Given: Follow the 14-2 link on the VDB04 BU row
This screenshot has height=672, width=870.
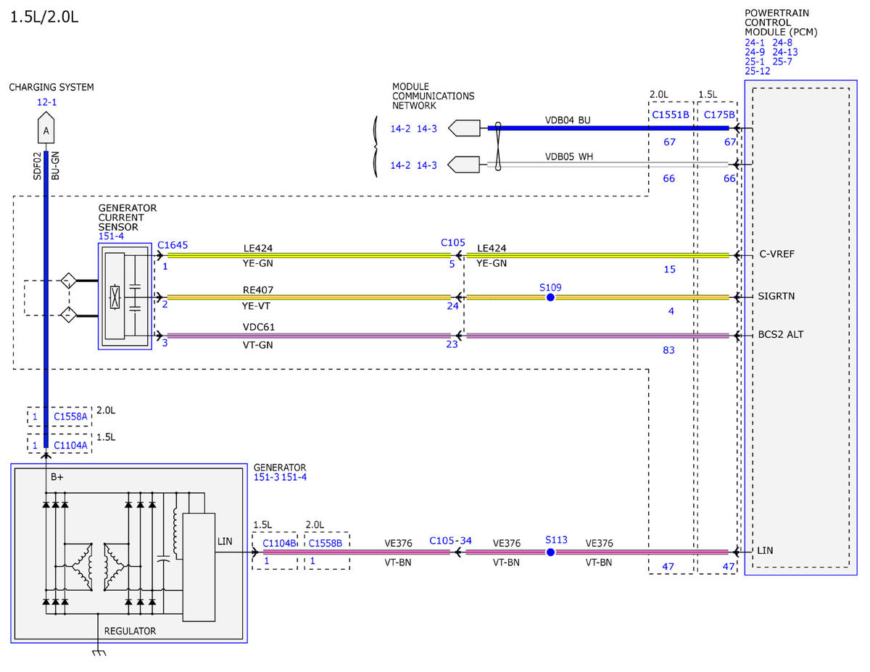Looking at the screenshot, I should 400,128.
